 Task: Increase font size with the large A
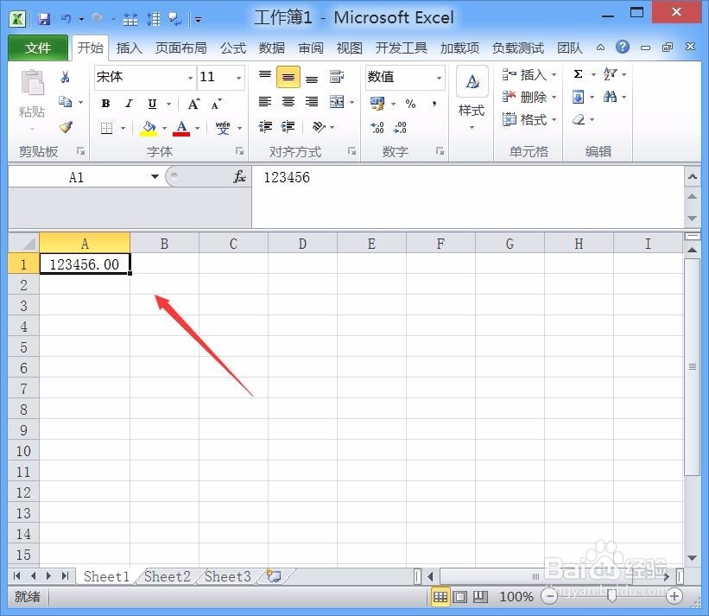click(x=193, y=104)
